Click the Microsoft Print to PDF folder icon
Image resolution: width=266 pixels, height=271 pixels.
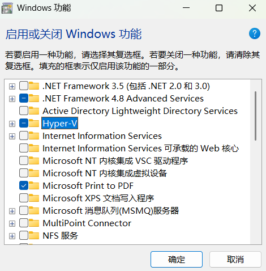point(34,185)
